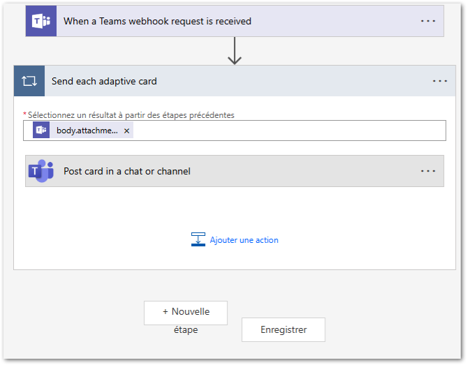Screen dimensions: 467x365
Task: Save the flow with the Enregistrer button
Action: tap(283, 330)
